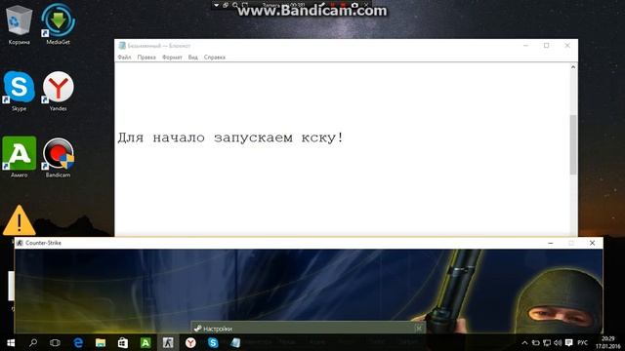
Task: Launch Microsoft Edge from the taskbar
Action: coord(78,342)
